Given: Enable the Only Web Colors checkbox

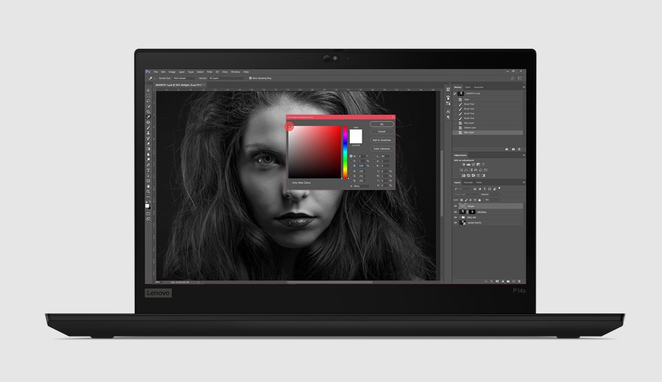Looking at the screenshot, I should click(290, 183).
